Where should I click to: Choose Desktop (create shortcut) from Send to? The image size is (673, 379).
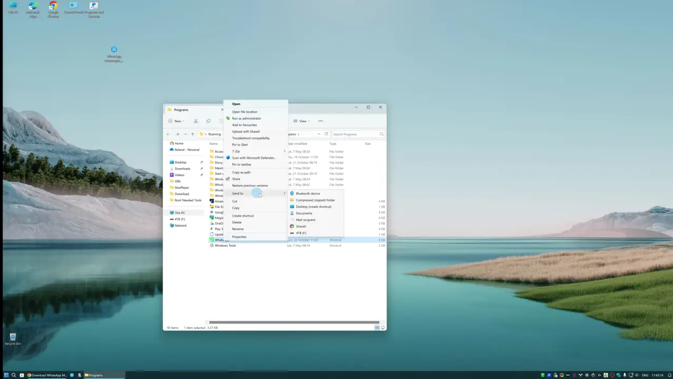(x=313, y=207)
